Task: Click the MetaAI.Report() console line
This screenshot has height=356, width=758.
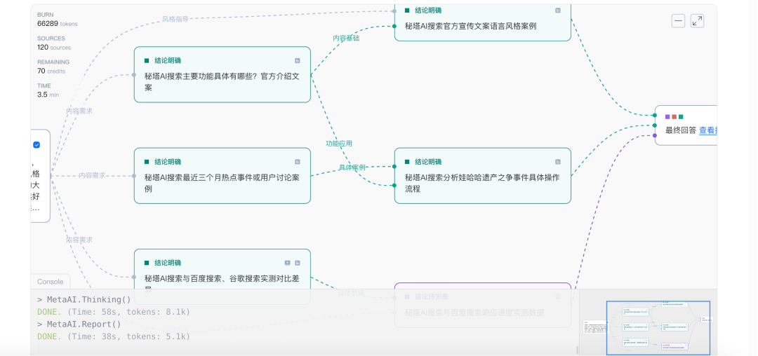Action: pyautogui.click(x=79, y=324)
